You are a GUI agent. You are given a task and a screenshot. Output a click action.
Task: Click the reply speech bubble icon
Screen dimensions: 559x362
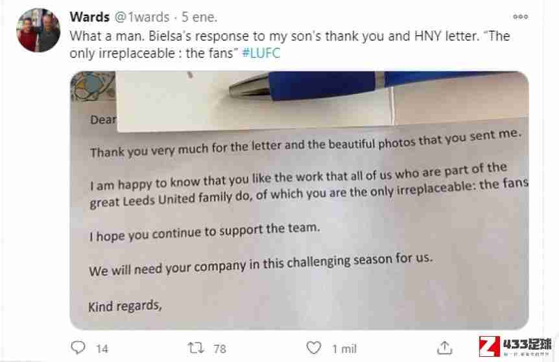pyautogui.click(x=78, y=347)
